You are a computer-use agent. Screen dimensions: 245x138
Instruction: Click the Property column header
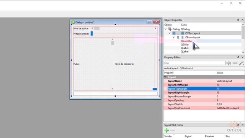[x=169, y=73]
